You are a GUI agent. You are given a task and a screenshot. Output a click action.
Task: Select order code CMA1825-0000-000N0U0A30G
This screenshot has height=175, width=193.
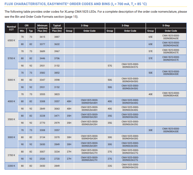(x=130, y=144)
